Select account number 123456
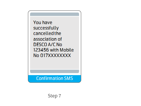This screenshot has width=141, height=106. (41, 50)
